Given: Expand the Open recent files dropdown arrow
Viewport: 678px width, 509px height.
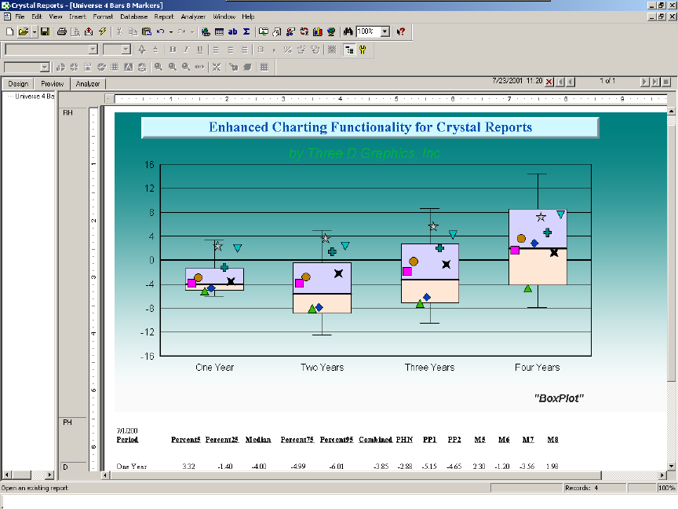Looking at the screenshot, I should (35, 31).
